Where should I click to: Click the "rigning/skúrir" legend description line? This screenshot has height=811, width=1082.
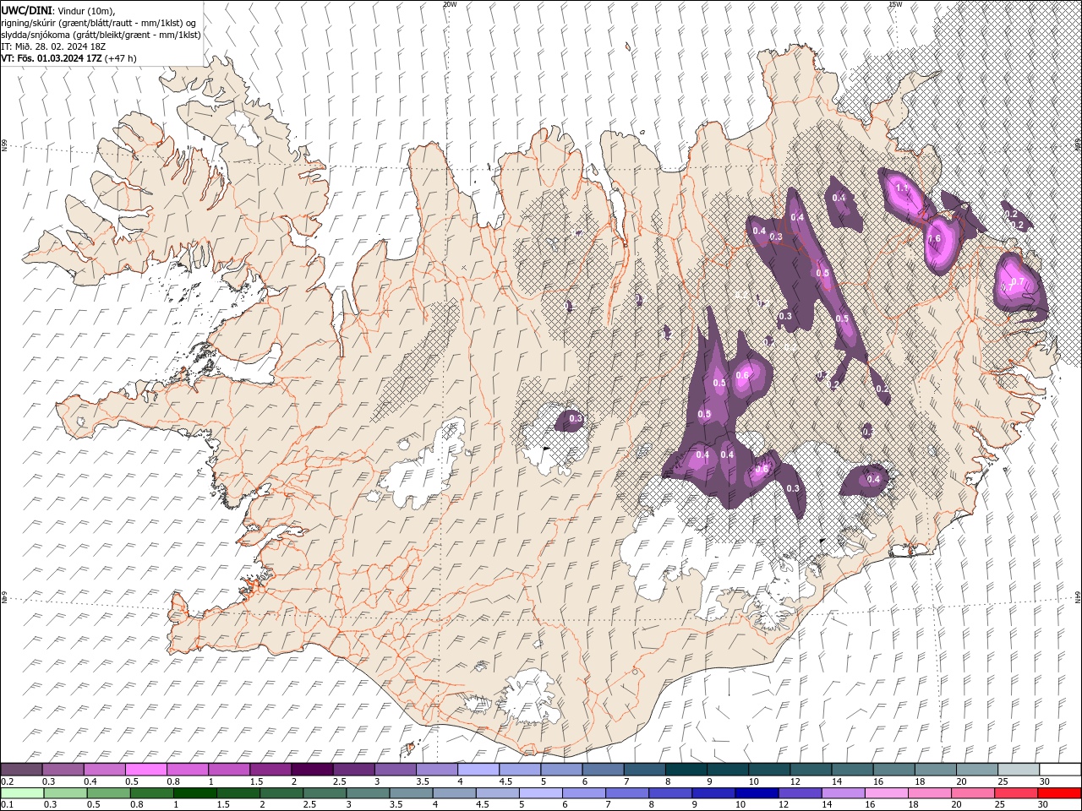coord(99,22)
